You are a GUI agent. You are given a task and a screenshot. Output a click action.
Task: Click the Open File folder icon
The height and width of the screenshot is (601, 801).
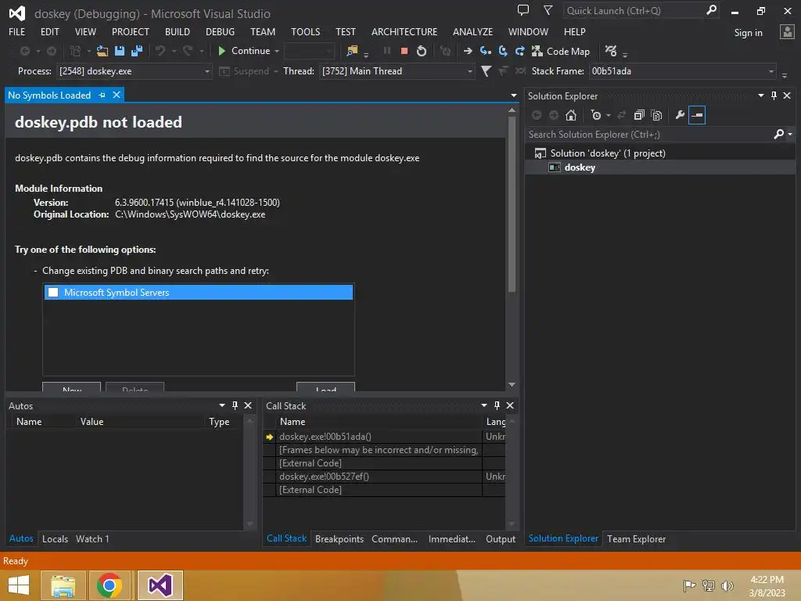point(102,51)
